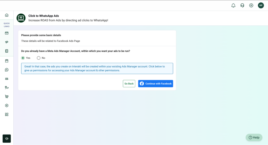The width and height of the screenshot is (268, 145).
Task: Click the Meta Ads Manager Account question text
Action: click(x=76, y=51)
